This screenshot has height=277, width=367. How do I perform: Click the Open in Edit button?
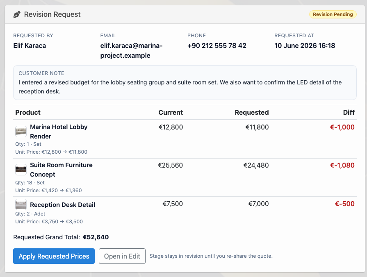point(122,256)
